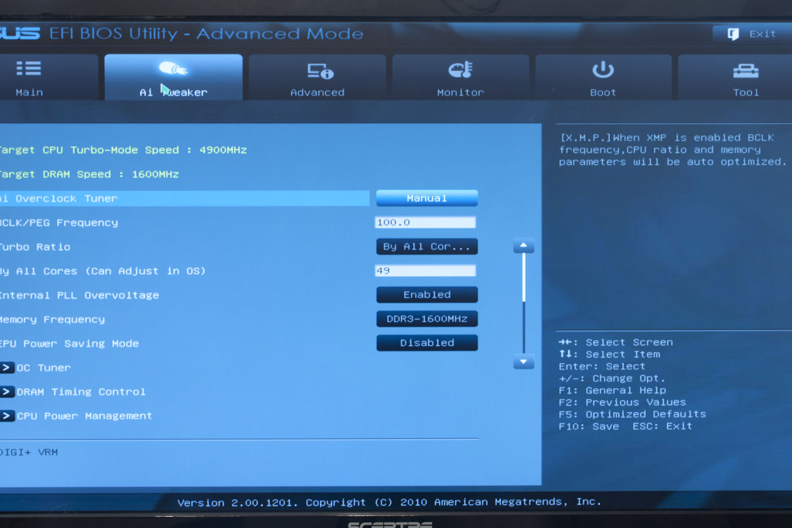Go to the Monitor tab

[460, 77]
